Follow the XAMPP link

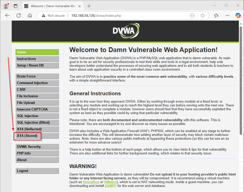coord(111,186)
